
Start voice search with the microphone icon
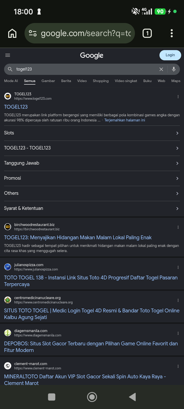coord(174,69)
